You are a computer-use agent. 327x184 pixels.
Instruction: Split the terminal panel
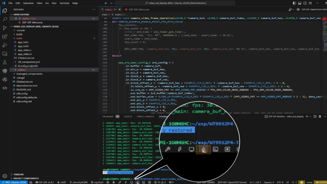pyautogui.click(x=315, y=117)
